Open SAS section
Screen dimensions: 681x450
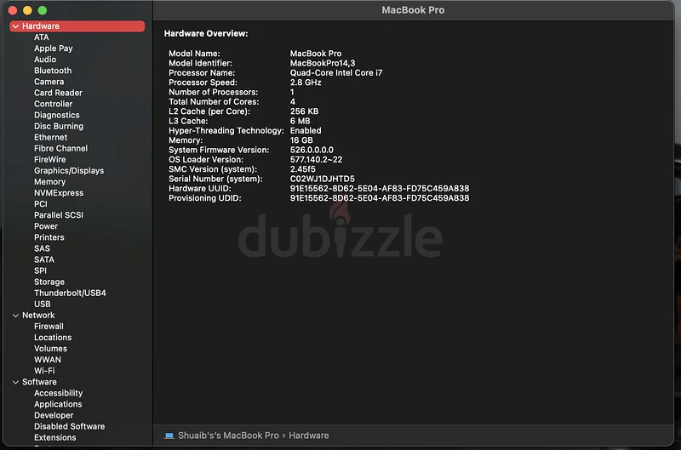(42, 248)
